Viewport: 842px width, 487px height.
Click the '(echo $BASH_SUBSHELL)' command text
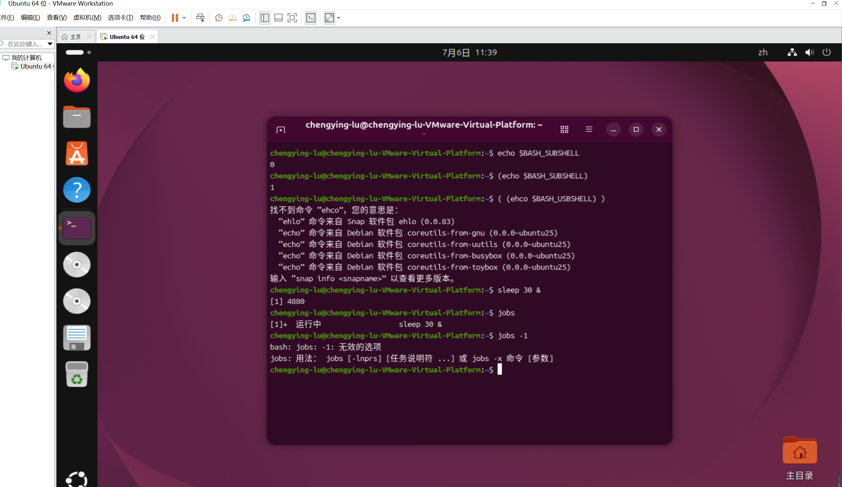coord(543,176)
